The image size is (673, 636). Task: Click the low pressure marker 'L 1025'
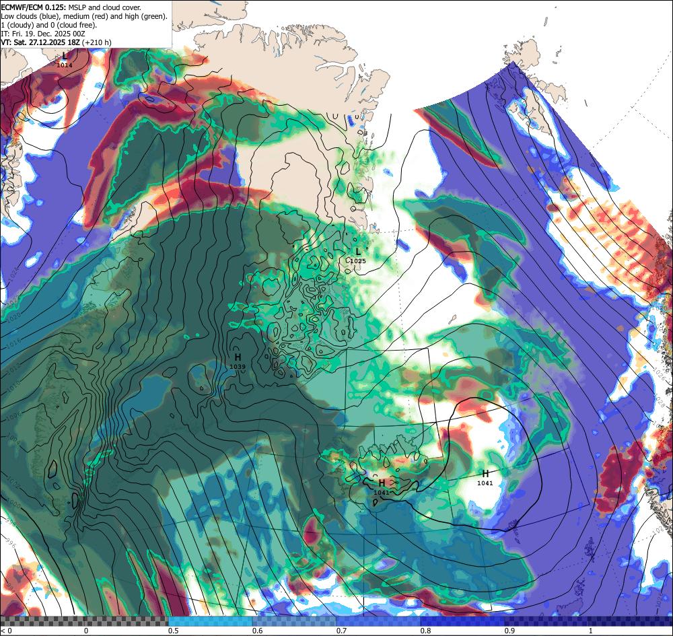358,256
